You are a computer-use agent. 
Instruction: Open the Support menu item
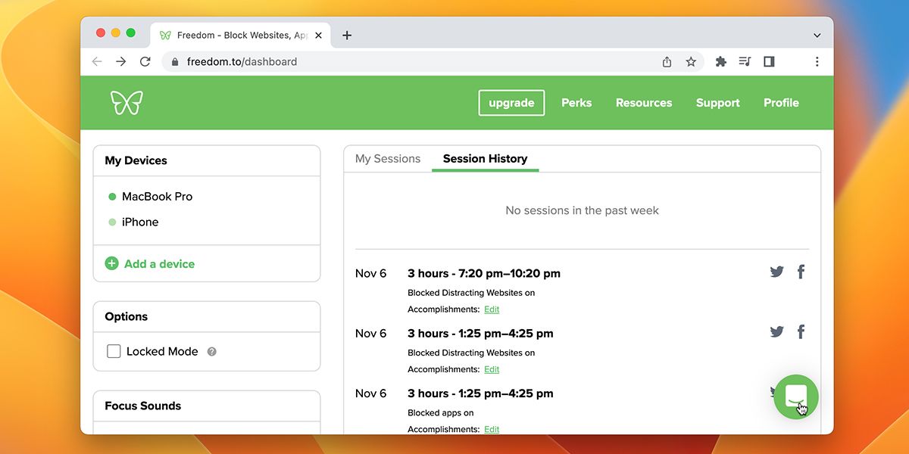click(718, 103)
